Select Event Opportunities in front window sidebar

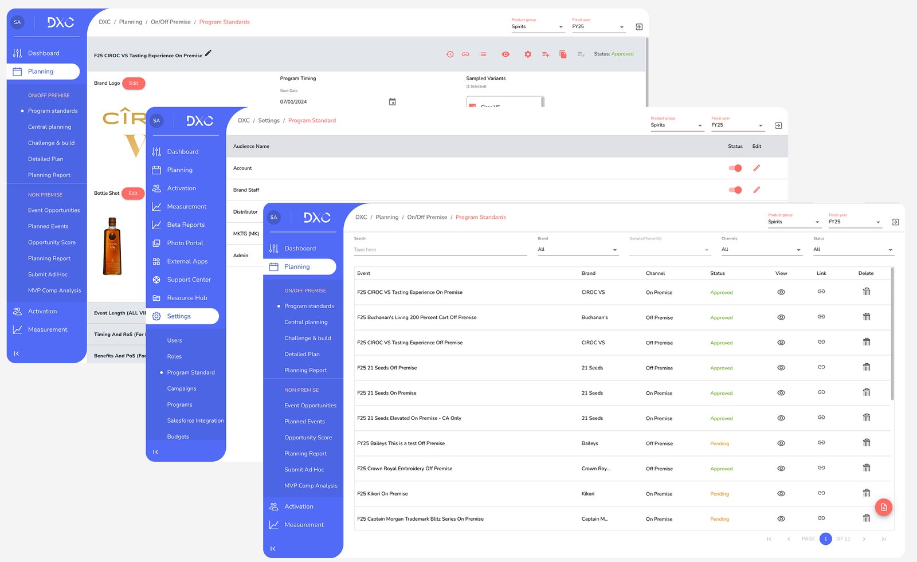[x=310, y=406]
